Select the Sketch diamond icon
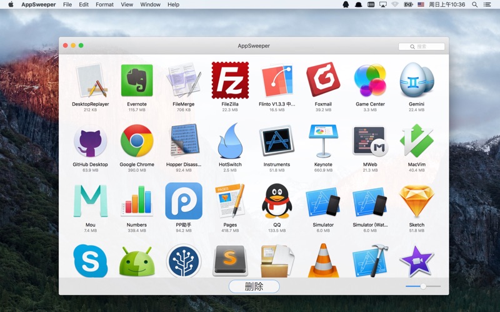The image size is (500, 312). (416, 201)
